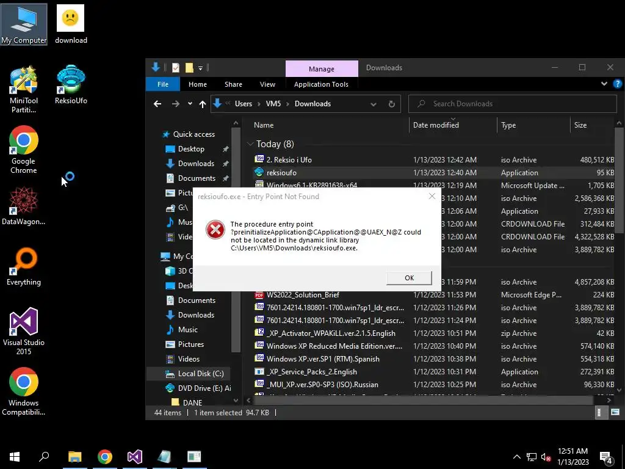This screenshot has width=625, height=469.
Task: Close the Entry Point Not Found dialog
Action: coord(432,196)
